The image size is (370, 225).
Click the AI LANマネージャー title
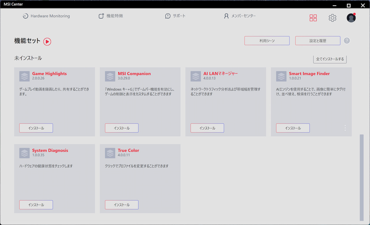[x=220, y=73]
